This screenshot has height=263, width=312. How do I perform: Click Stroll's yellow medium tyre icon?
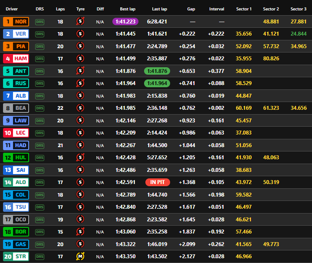click(x=80, y=256)
